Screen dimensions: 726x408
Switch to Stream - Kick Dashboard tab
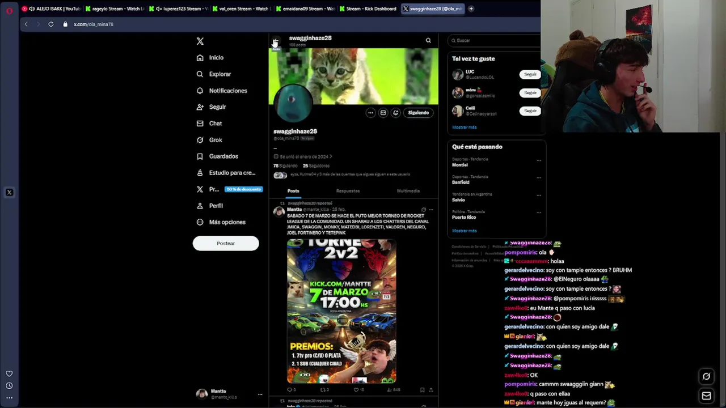click(369, 8)
